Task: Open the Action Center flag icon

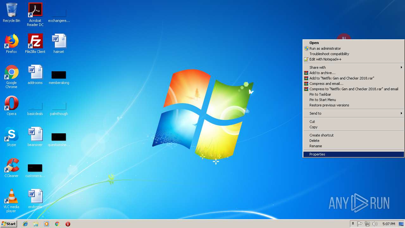Action: (360, 224)
